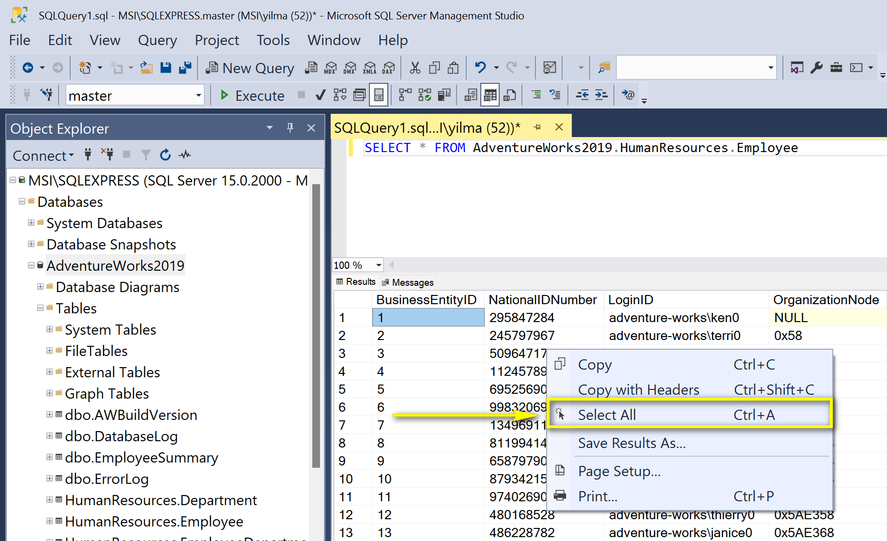Click the Cut scissors icon
The image size is (887, 541).
click(x=415, y=68)
